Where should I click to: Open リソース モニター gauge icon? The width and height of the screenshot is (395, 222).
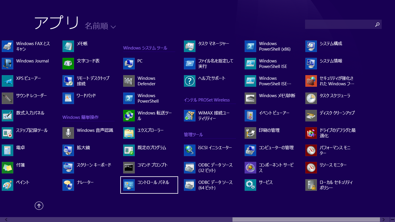coord(311,168)
